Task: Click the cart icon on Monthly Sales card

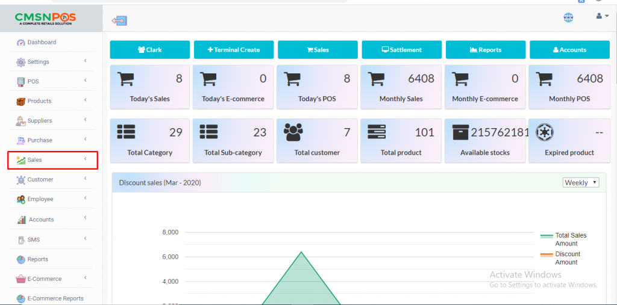Action: [376, 79]
